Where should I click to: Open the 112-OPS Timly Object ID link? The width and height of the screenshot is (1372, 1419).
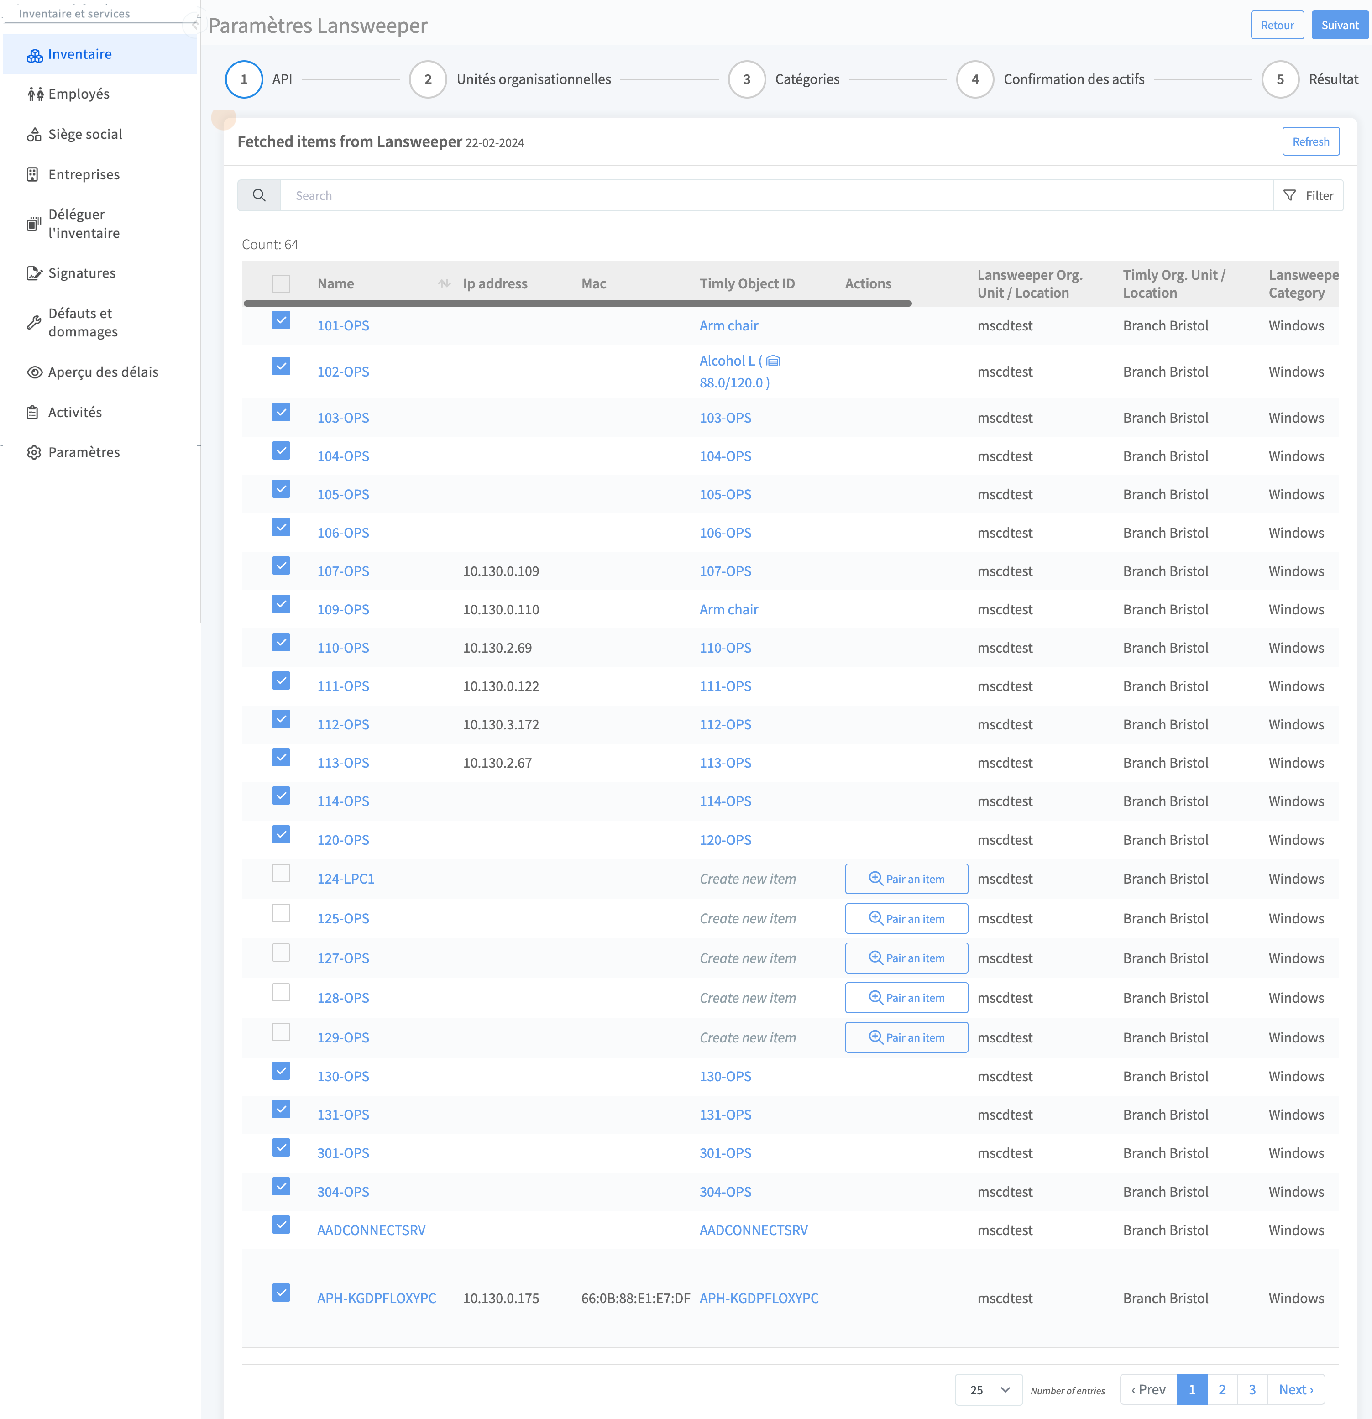(x=725, y=725)
